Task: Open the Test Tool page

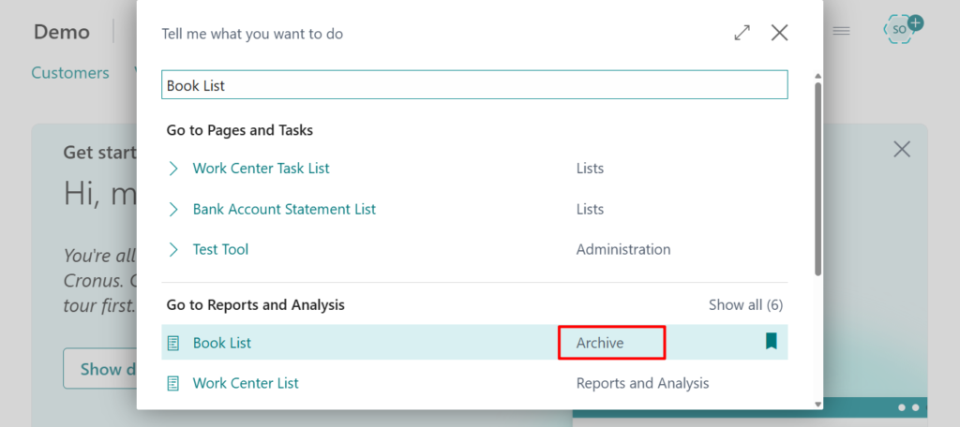Action: (220, 250)
